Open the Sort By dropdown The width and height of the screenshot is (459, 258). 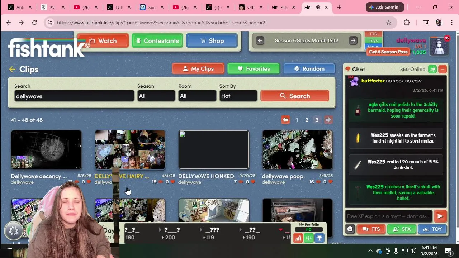tap(238, 96)
